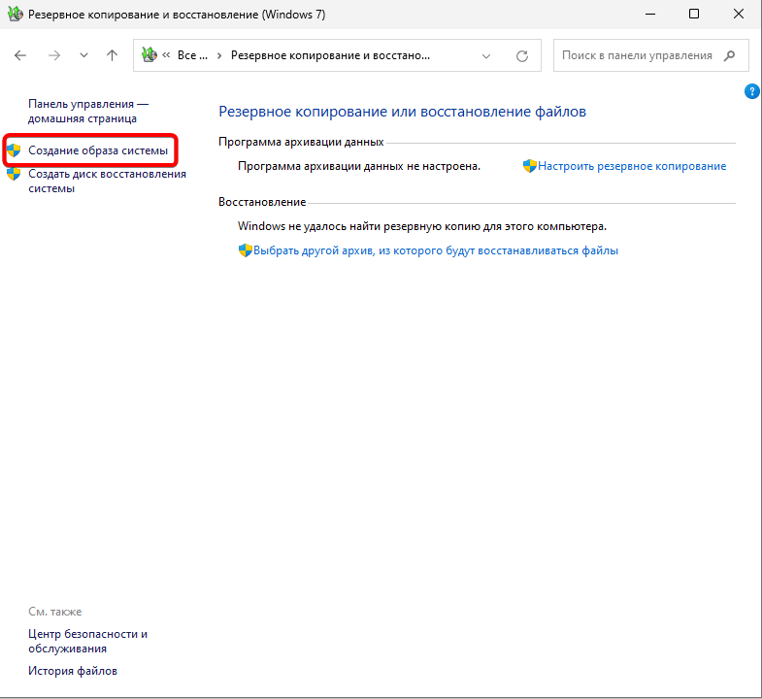This screenshot has width=762, height=699.
Task: Expand the breadcrumb arrow after 'Все ...'
Action: click(x=219, y=56)
